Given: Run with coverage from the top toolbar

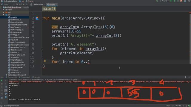Looking at the screenshot, I should [x=178, y=1].
